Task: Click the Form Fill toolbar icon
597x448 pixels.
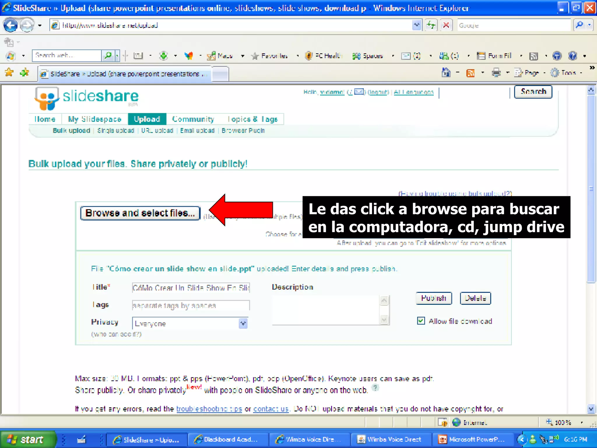Action: 481,56
